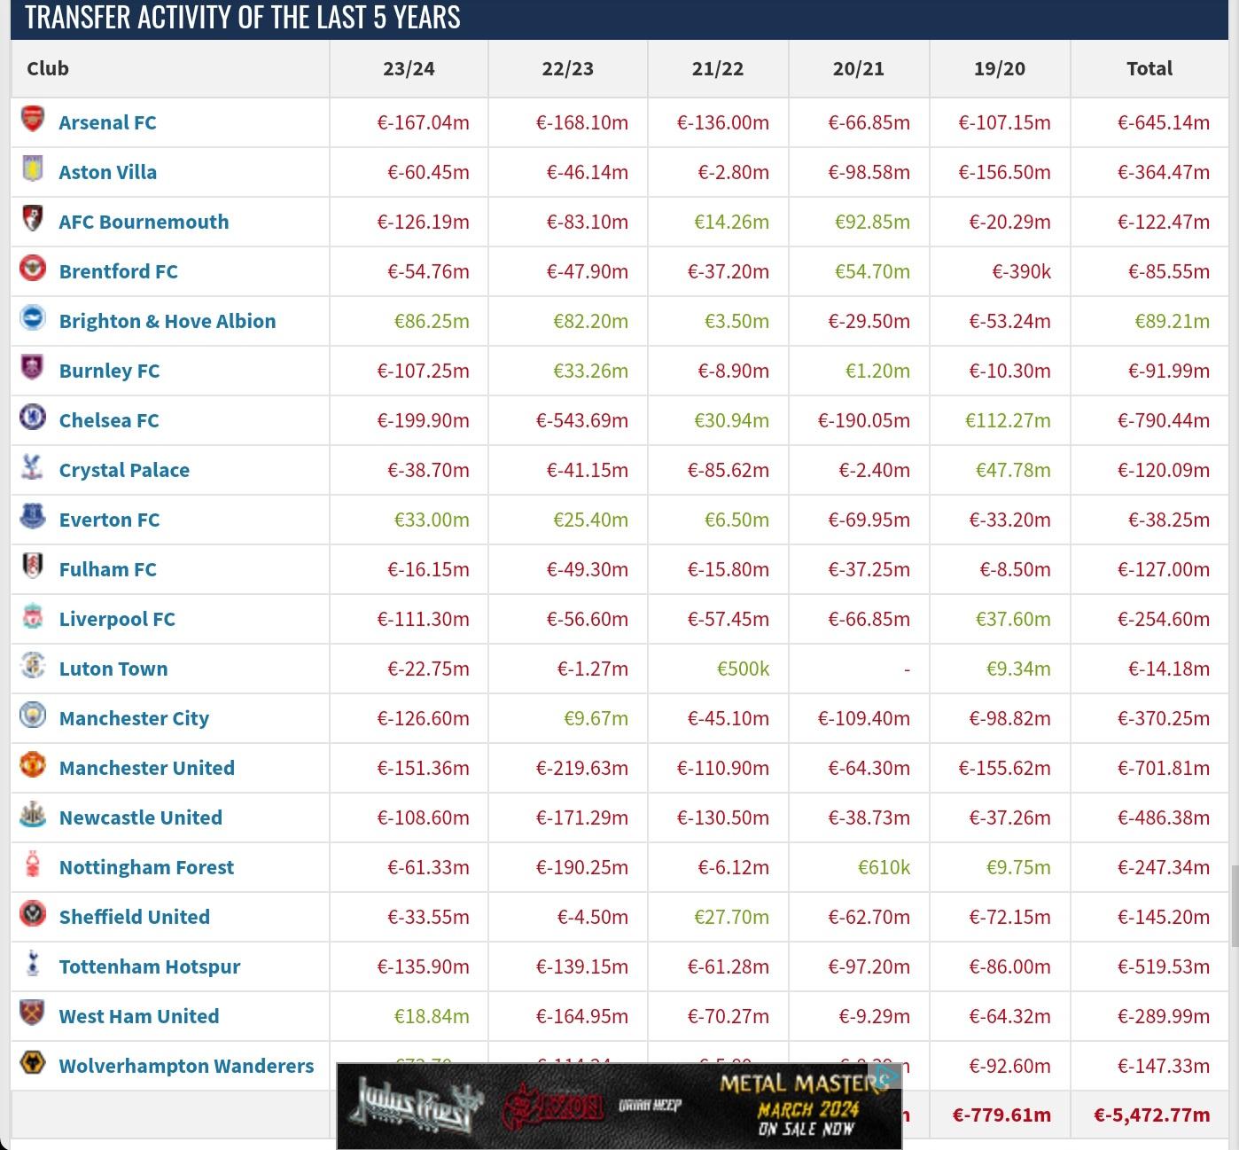Click the Liverpool FC club crest
Image resolution: width=1239 pixels, height=1150 pixels.
pyautogui.click(x=33, y=615)
